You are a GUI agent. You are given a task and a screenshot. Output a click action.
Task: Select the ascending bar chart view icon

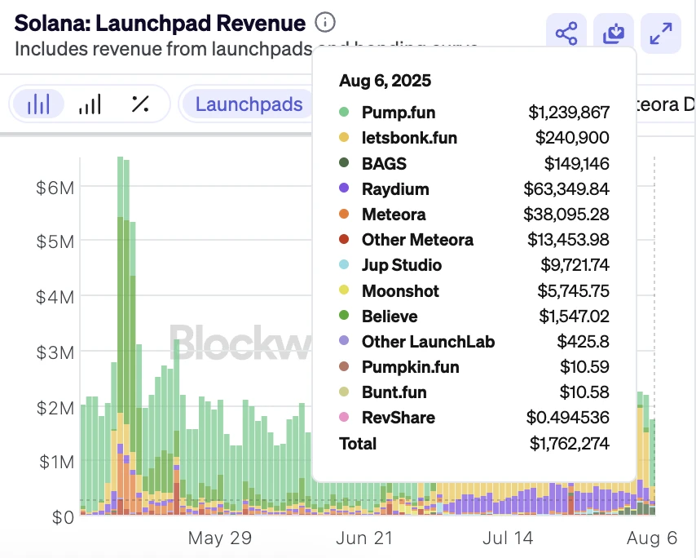click(x=90, y=104)
